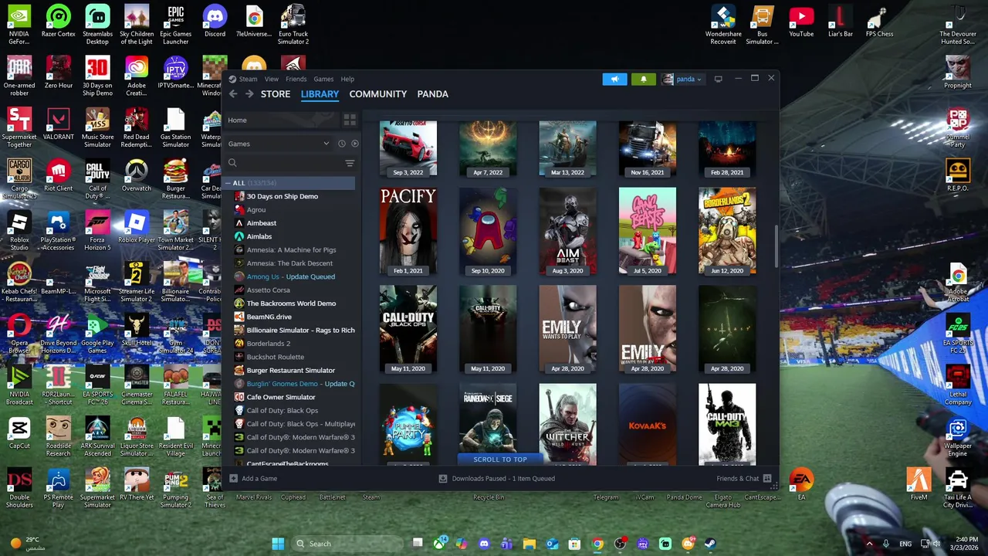Collapse the ALL games category
988x556 pixels.
pyautogui.click(x=229, y=183)
